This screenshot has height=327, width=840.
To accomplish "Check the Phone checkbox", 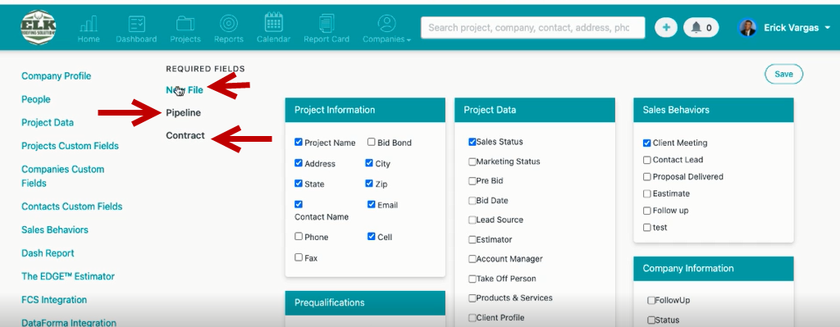I will tap(299, 237).
